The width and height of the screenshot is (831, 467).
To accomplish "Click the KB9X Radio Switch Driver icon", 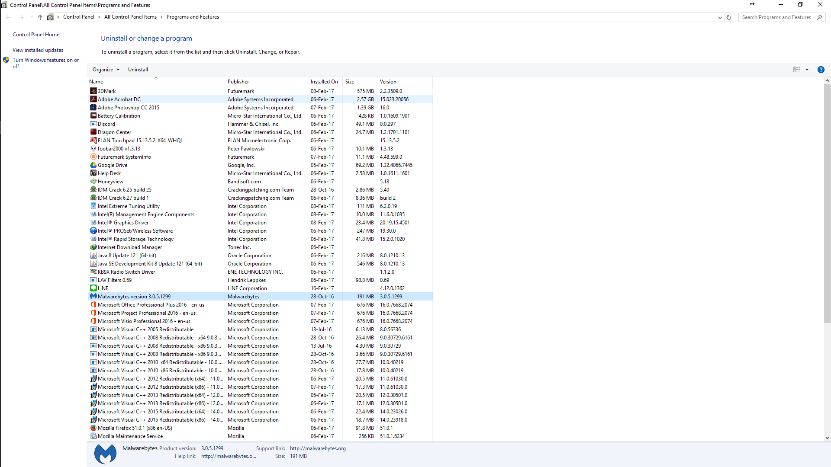I will [x=93, y=272].
